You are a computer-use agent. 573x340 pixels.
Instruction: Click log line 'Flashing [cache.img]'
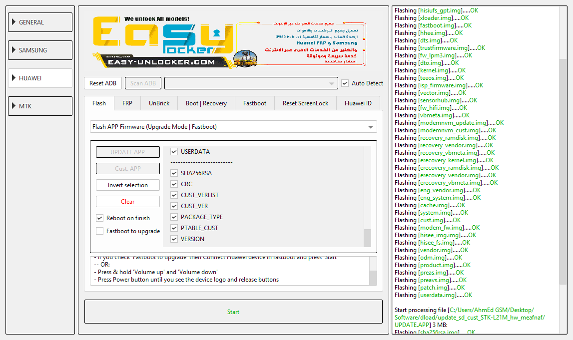click(430, 205)
